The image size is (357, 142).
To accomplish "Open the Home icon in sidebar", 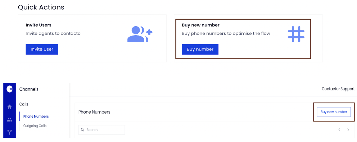I will click(10, 107).
